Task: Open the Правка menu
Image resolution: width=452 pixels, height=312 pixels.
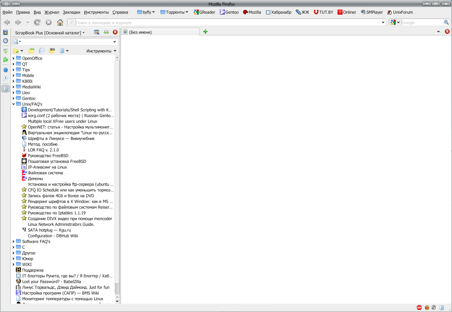Action: (x=23, y=12)
